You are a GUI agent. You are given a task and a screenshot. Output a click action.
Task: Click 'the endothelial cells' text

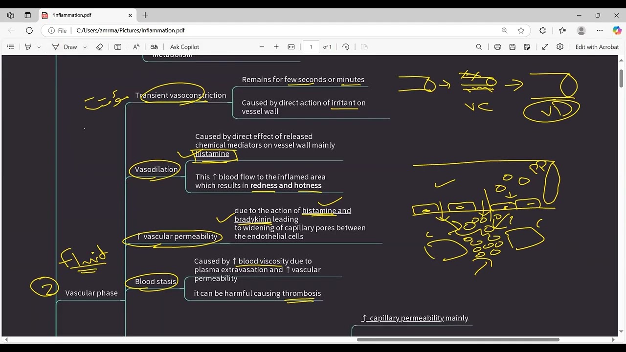(269, 237)
